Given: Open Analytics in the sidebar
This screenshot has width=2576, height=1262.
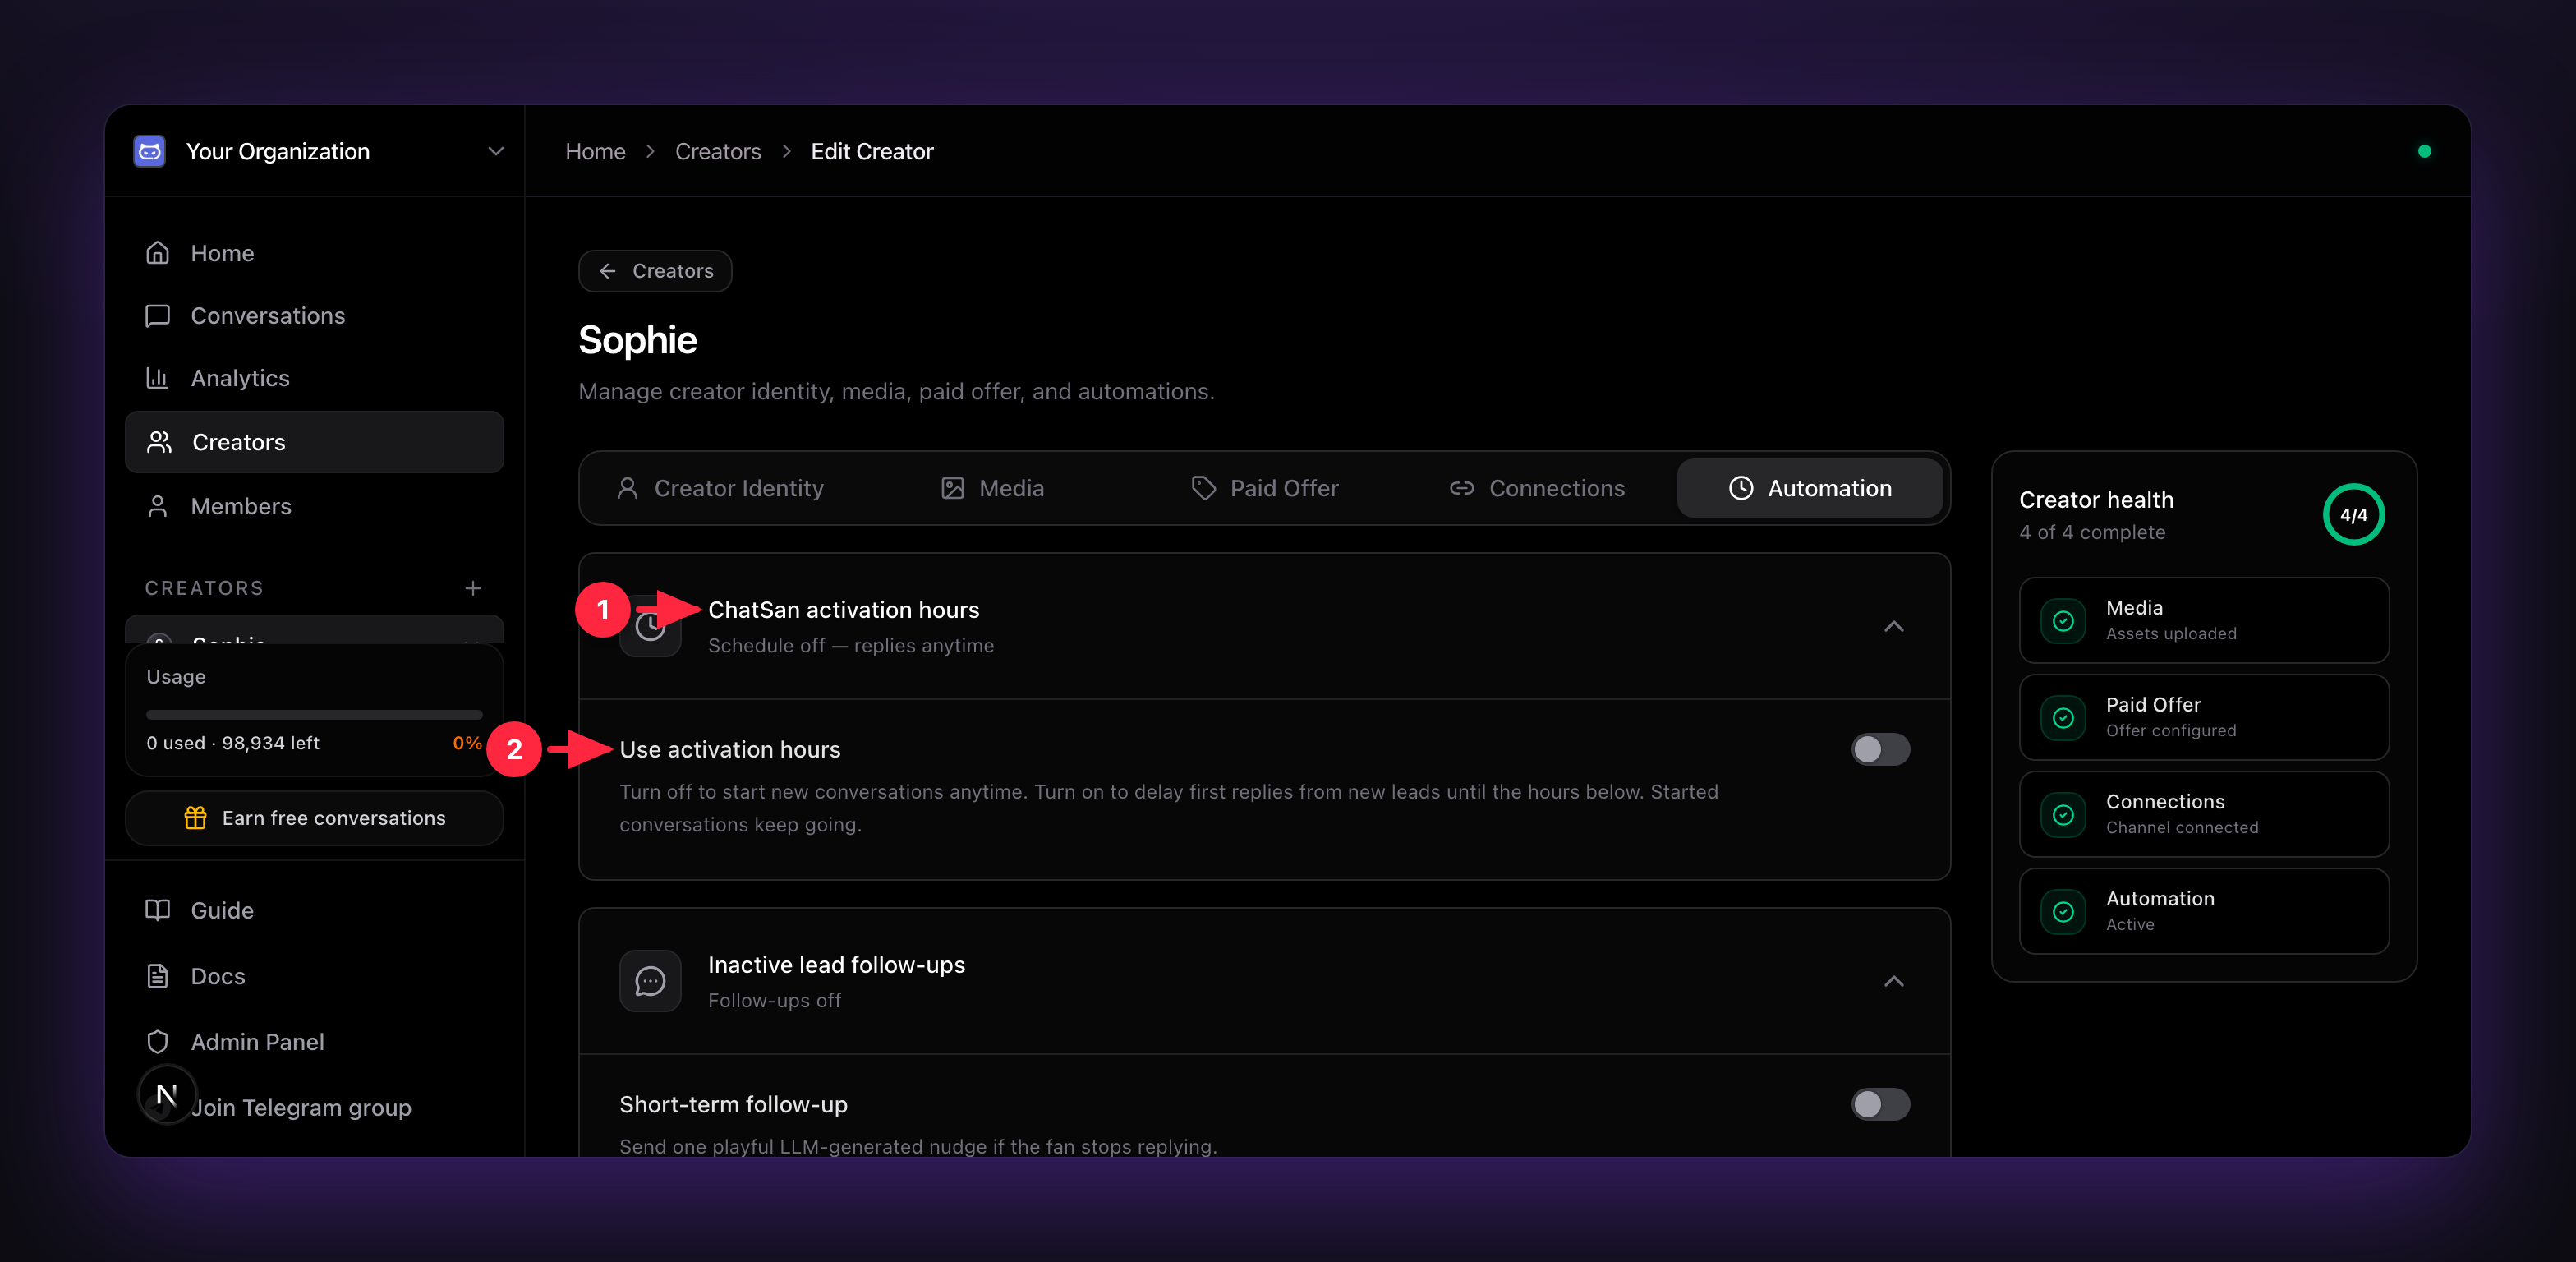Looking at the screenshot, I should tap(314, 378).
